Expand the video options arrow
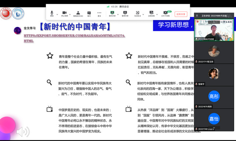Viewport: 236px width, 141px height. click(x=70, y=14)
